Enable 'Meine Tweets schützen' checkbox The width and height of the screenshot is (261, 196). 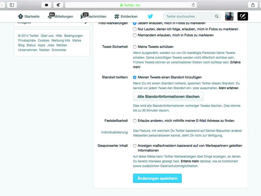click(135, 47)
